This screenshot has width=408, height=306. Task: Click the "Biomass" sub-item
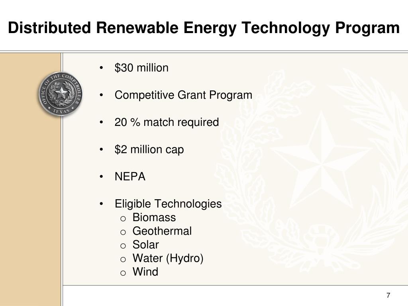click(154, 217)
